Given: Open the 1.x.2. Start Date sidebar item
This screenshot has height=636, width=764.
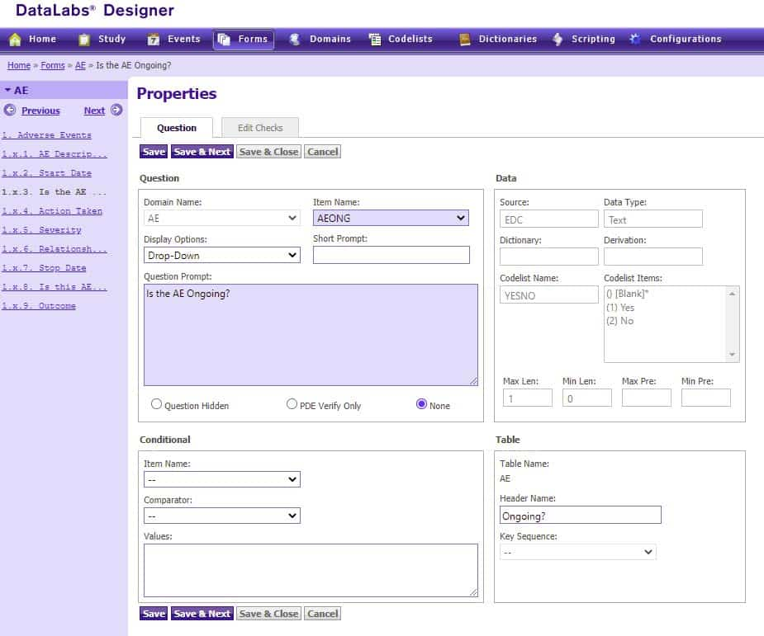Looking at the screenshot, I should tap(47, 172).
